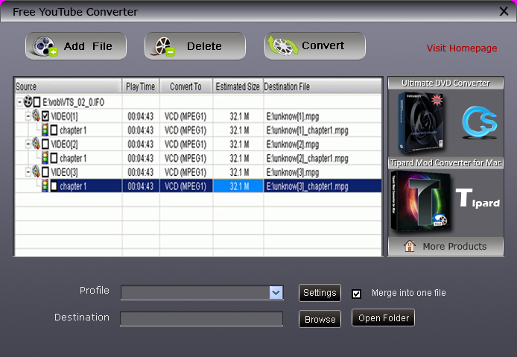This screenshot has width=517, height=357.
Task: Click the Destination path input field
Action: (201, 319)
